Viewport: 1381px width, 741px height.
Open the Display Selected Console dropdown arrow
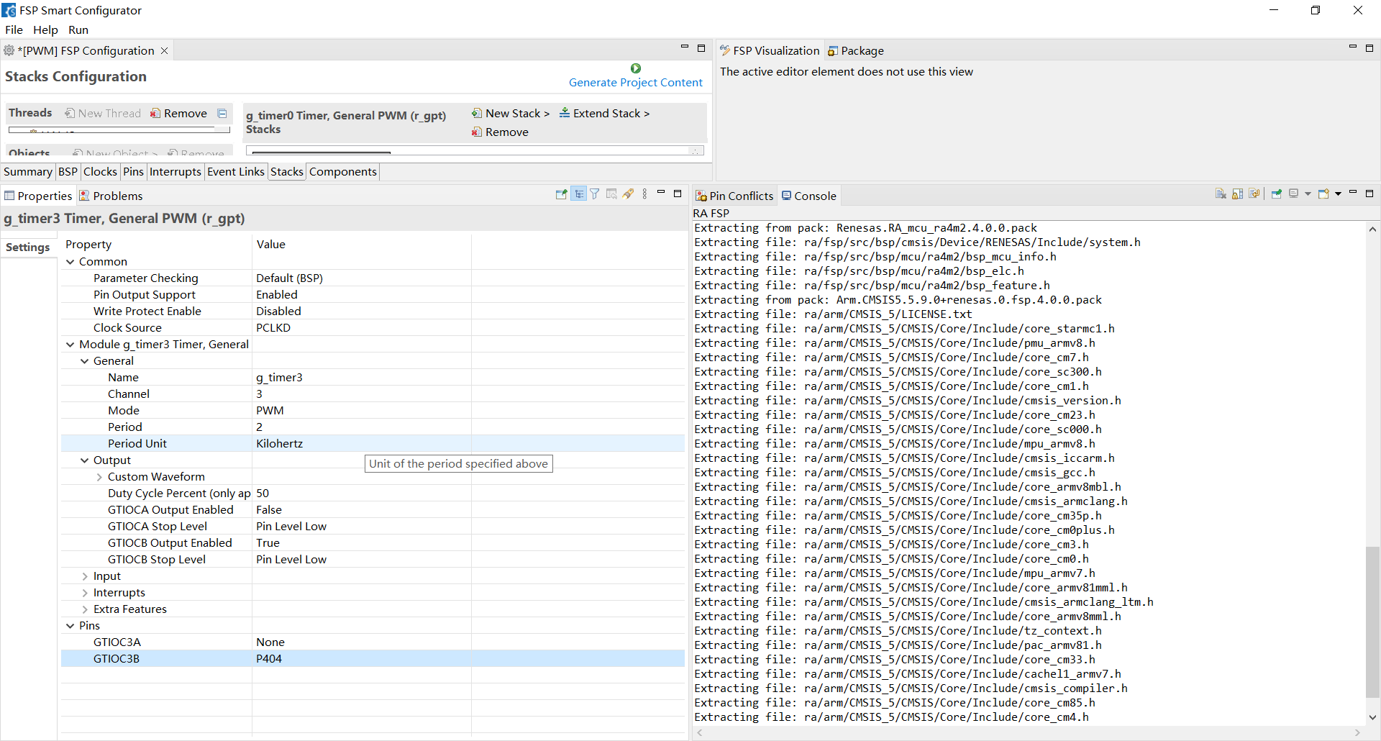tap(1308, 194)
